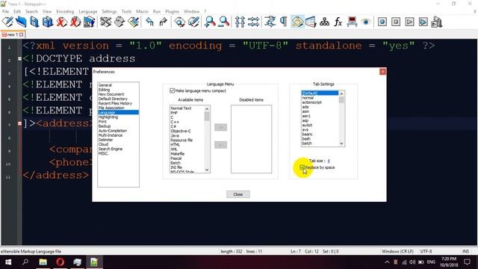Open the File menu

5,11
